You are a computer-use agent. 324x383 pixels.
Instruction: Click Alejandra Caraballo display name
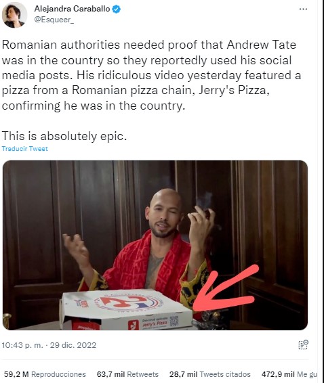pos(73,9)
